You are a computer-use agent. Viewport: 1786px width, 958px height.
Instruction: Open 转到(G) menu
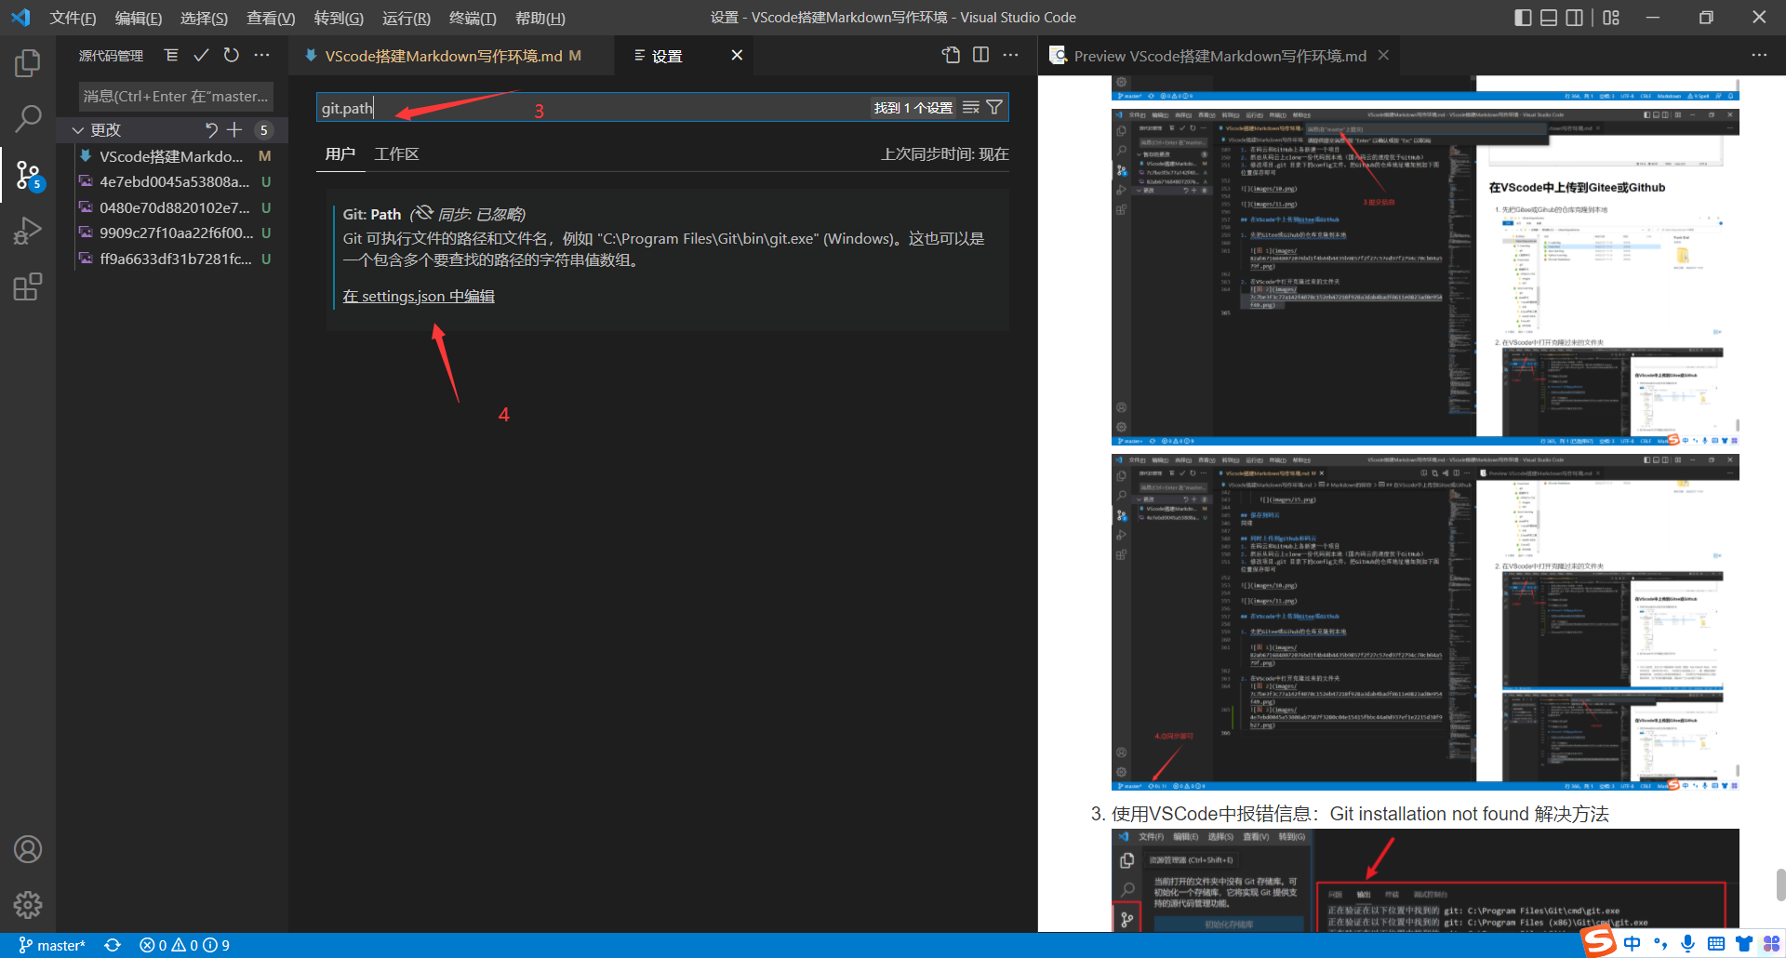339,18
